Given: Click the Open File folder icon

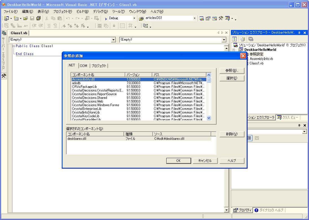Looking at the screenshot, I should coord(26,18).
